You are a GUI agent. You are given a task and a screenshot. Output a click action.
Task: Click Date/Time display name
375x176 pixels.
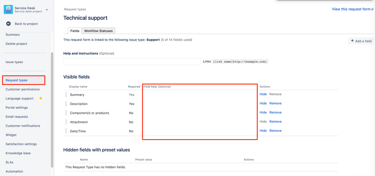[78, 131]
